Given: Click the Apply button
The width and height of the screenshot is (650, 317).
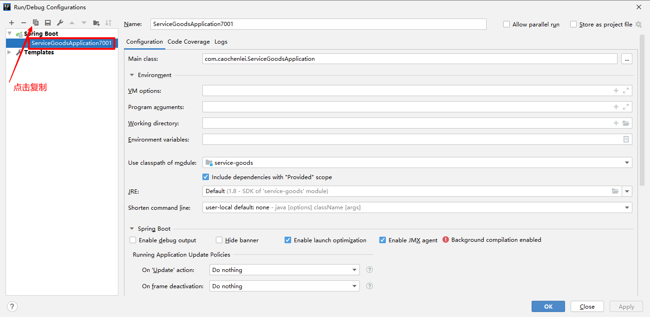Looking at the screenshot, I should pyautogui.click(x=626, y=306).
